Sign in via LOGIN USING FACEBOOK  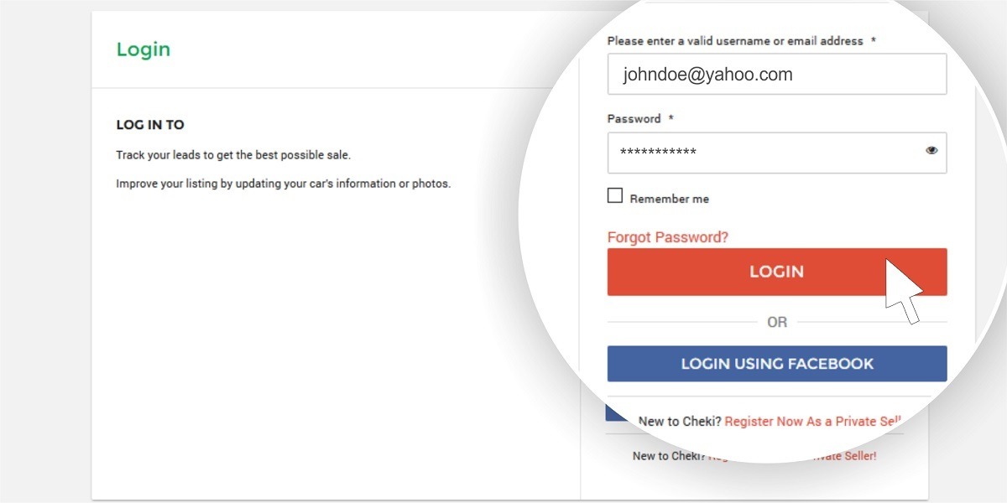[776, 363]
